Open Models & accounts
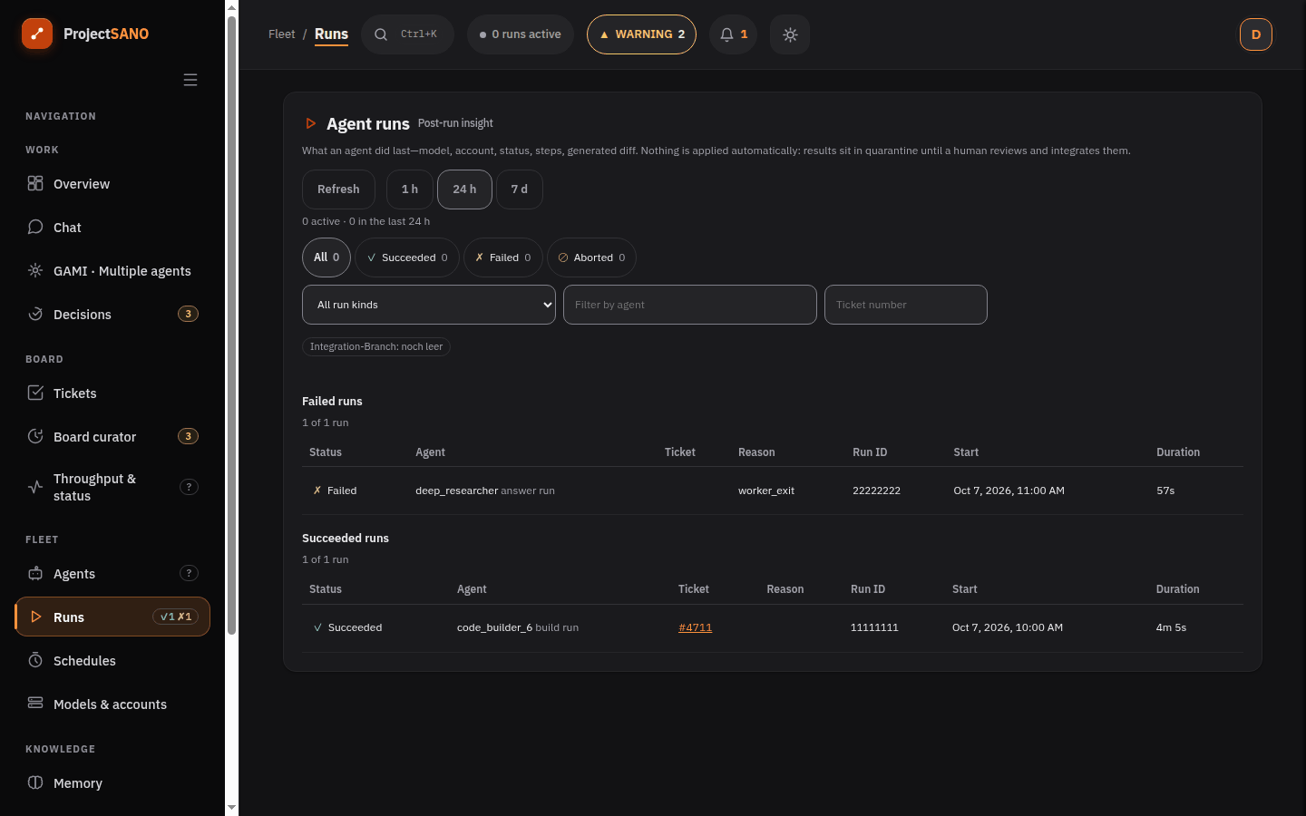Screen dimensions: 1306x816 112,704
